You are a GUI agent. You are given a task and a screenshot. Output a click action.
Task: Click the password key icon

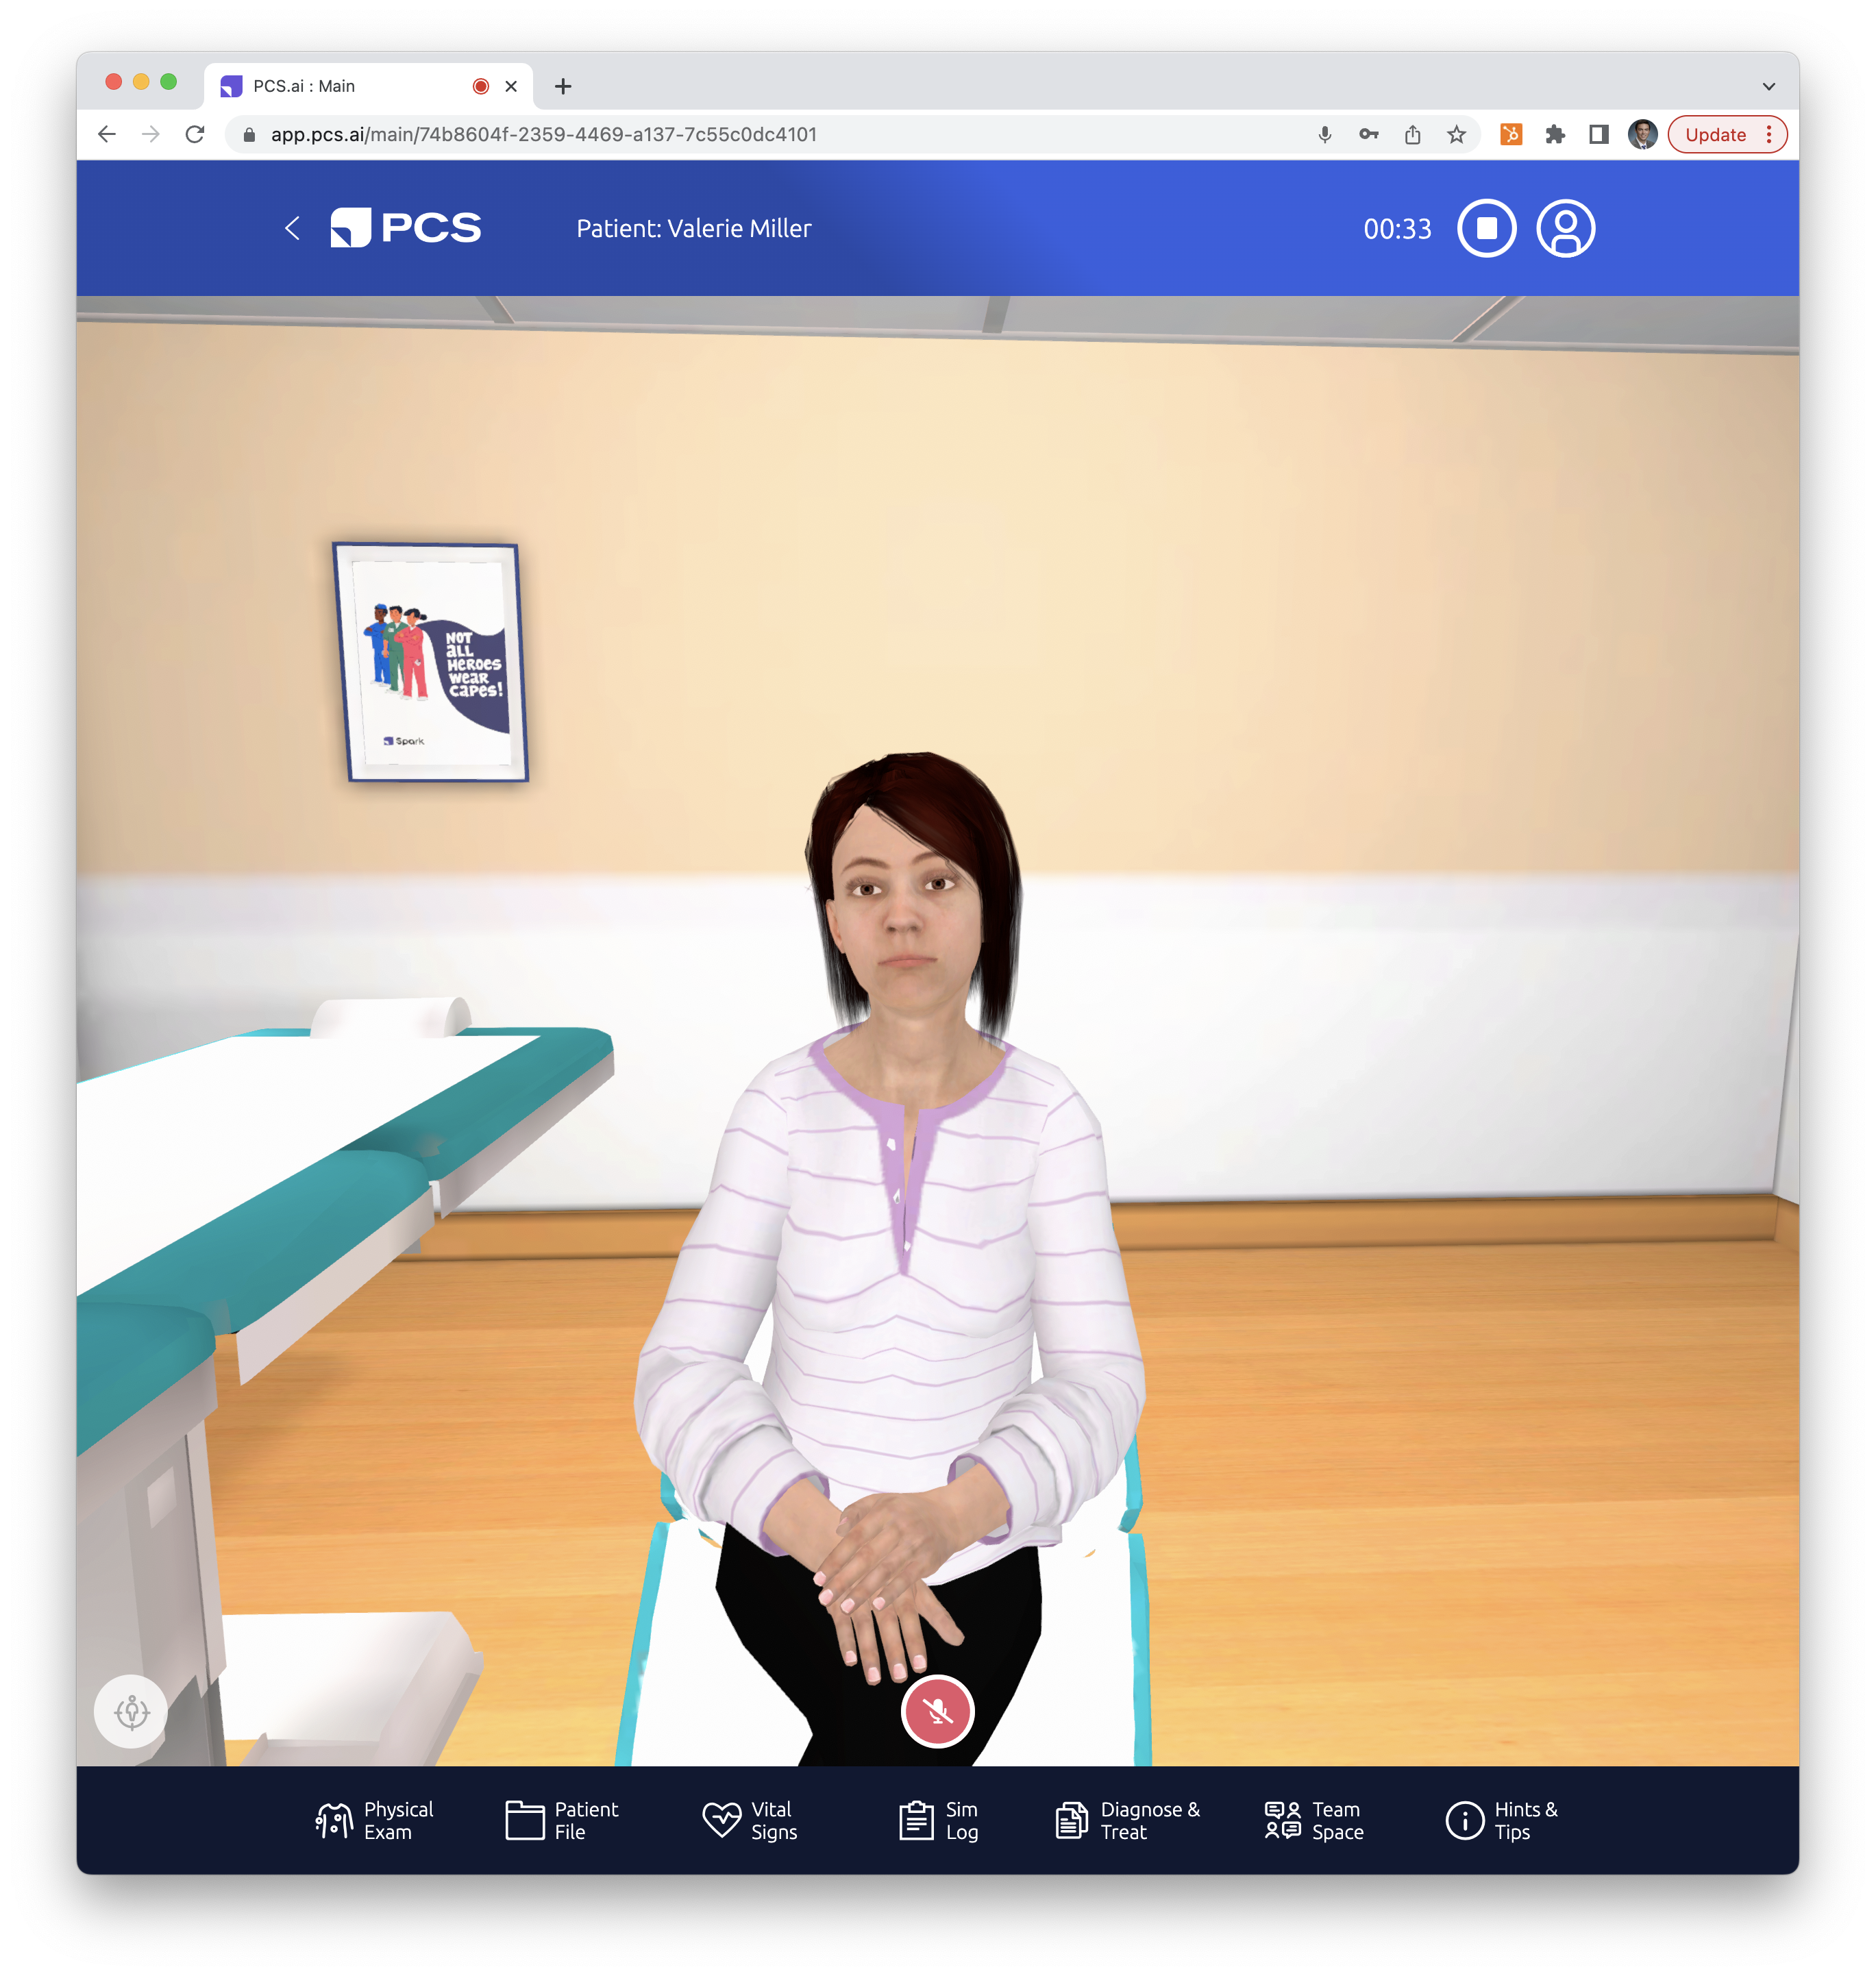pos(1368,134)
